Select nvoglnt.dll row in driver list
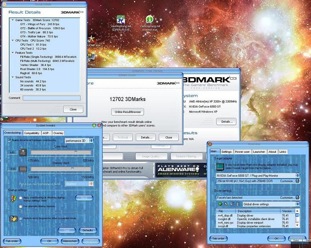Screen dimensions: 311x248 click(255, 219)
